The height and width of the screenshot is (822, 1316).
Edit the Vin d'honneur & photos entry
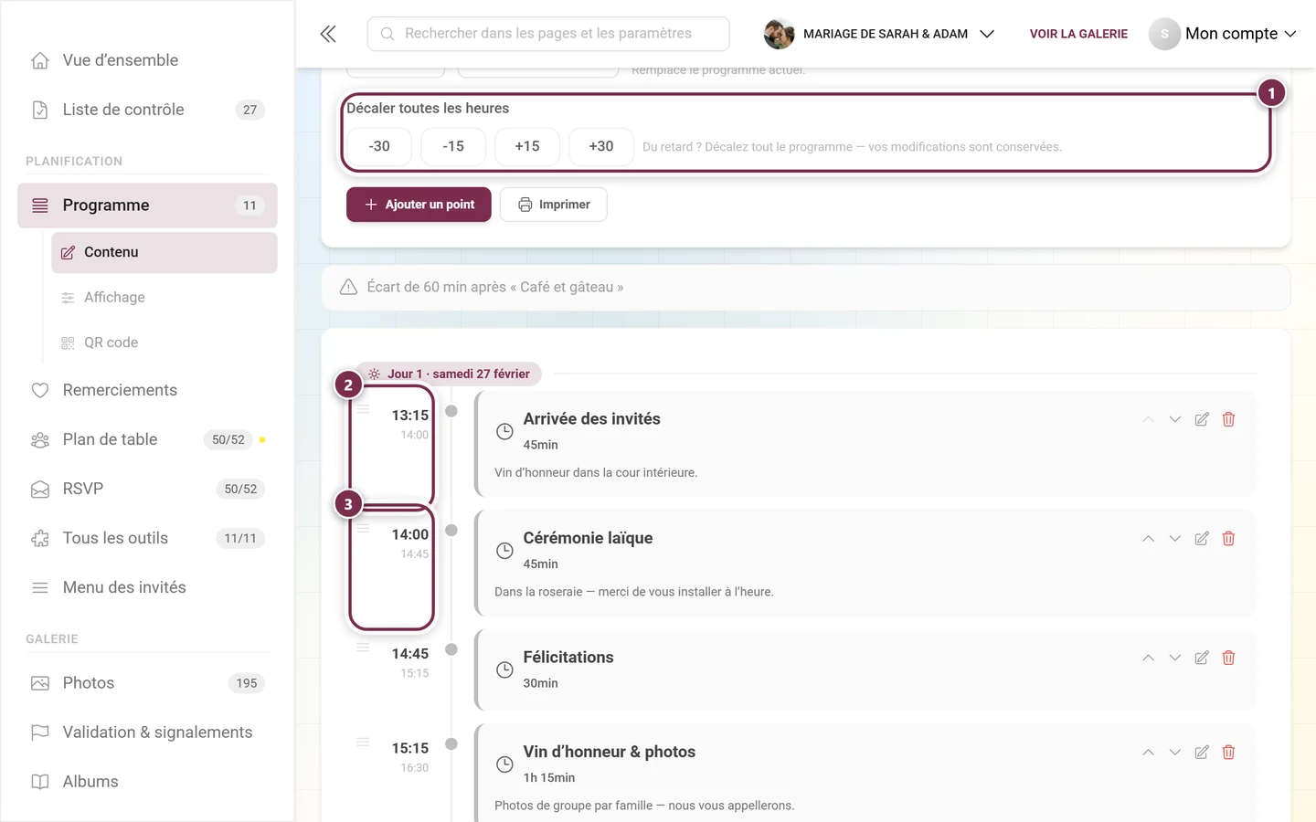[1202, 753]
